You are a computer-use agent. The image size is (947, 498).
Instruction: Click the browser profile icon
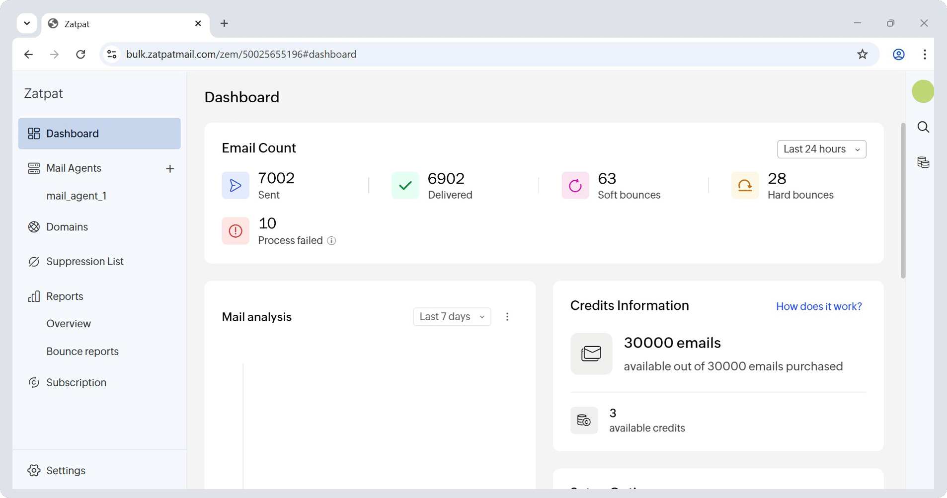[898, 54]
